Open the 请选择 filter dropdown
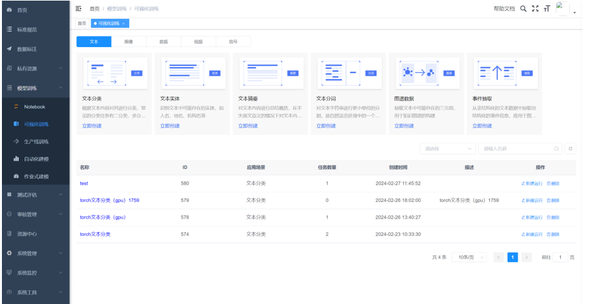This screenshot has height=304, width=592. (448, 149)
